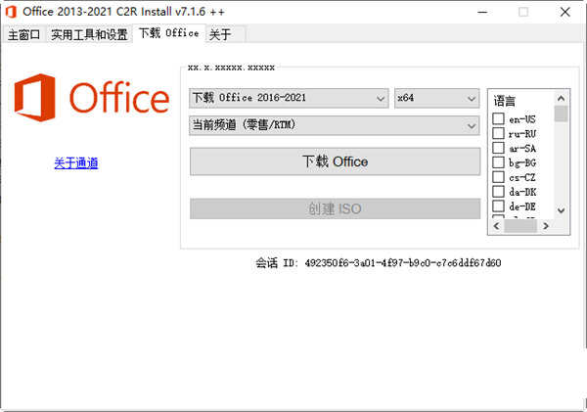Image resolution: width=587 pixels, height=412 pixels.
Task: Click the large 下载 Office button
Action: [x=335, y=161]
